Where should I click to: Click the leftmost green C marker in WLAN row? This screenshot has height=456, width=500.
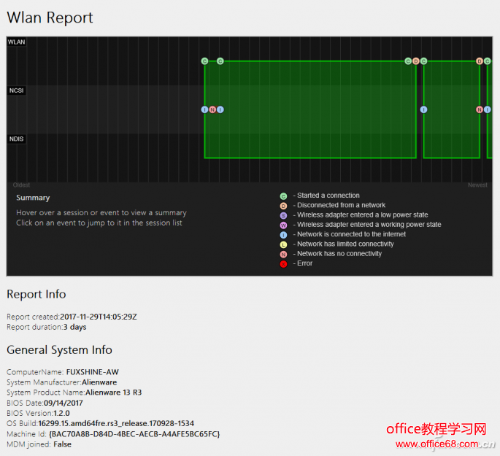pos(204,61)
